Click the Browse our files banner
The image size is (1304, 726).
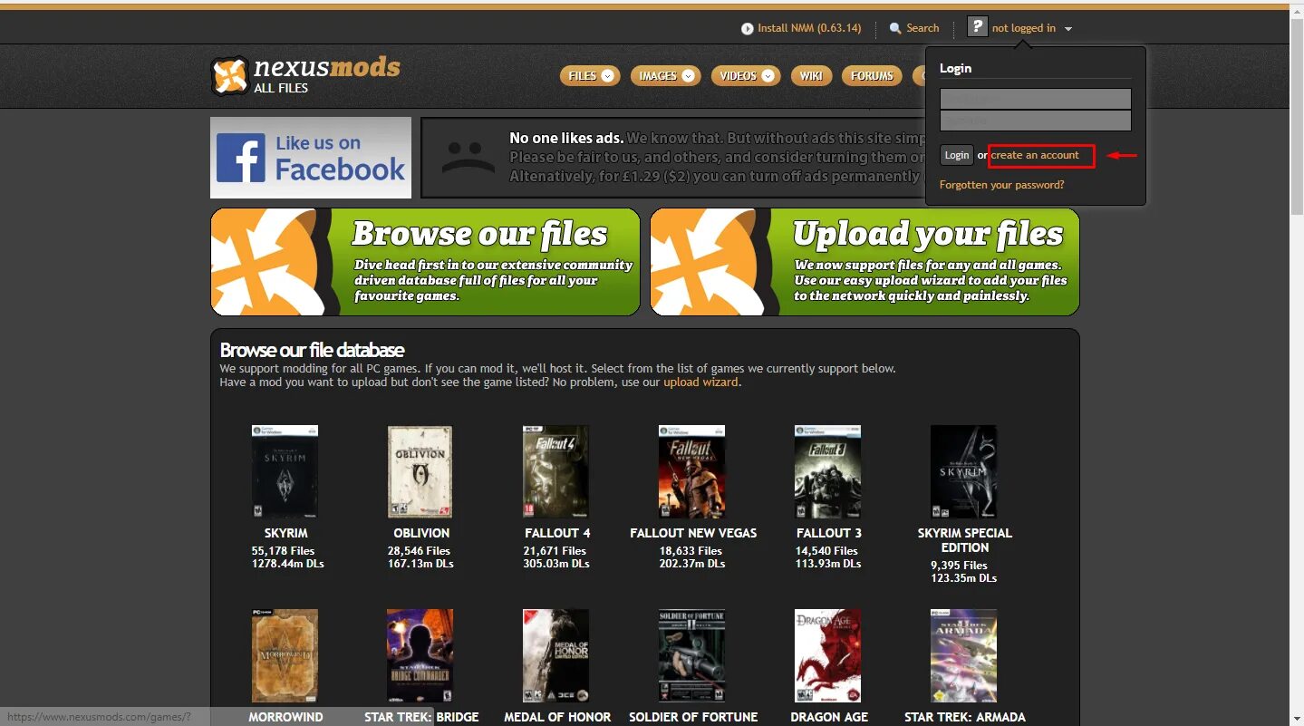point(425,262)
